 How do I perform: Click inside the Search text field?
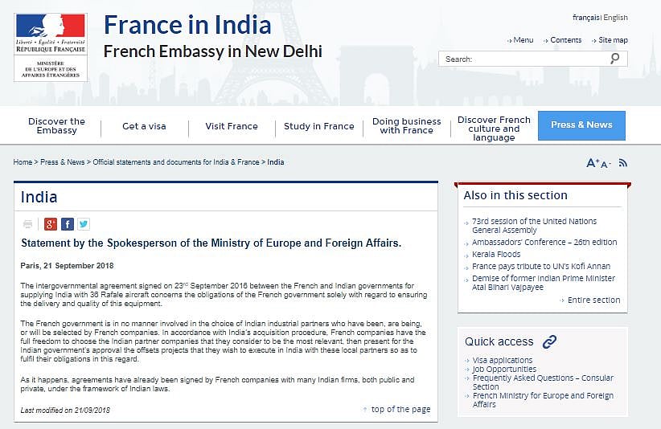click(x=523, y=59)
